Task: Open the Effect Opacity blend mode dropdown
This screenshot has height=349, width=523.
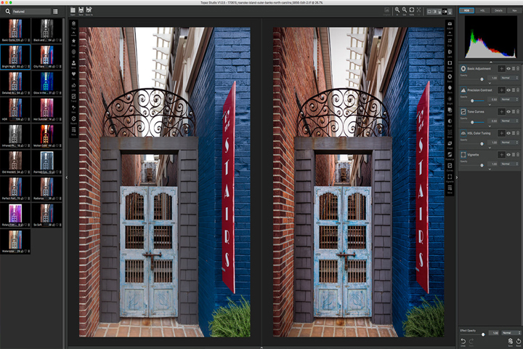Action: (x=511, y=333)
